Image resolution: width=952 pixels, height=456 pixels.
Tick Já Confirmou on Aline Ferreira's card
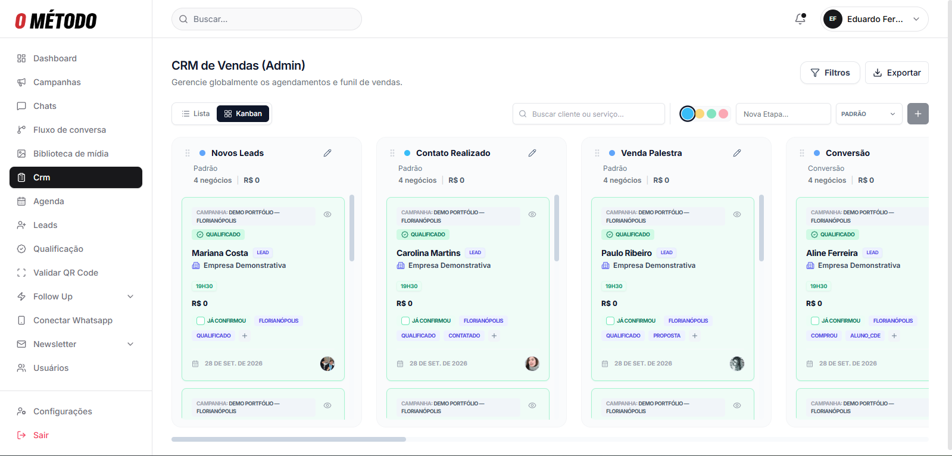815,321
